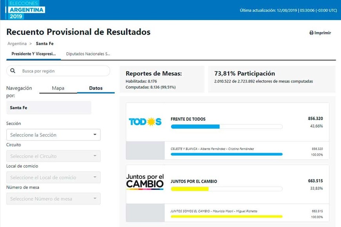Switch to Diputados Nacionales tab
This screenshot has width=341, height=227.
click(88, 54)
